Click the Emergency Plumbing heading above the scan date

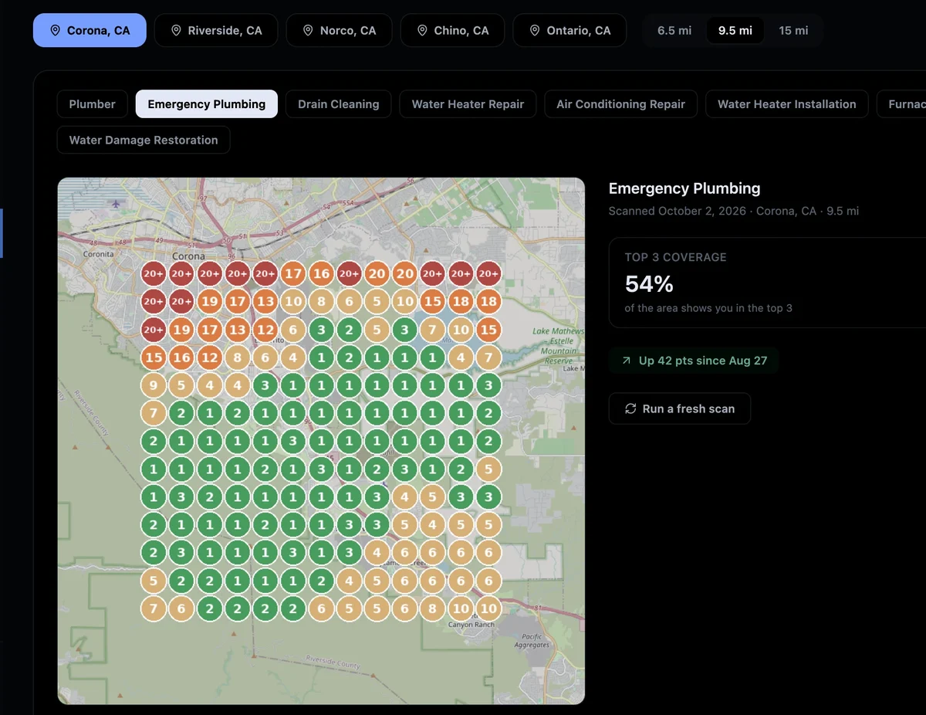pyautogui.click(x=684, y=188)
